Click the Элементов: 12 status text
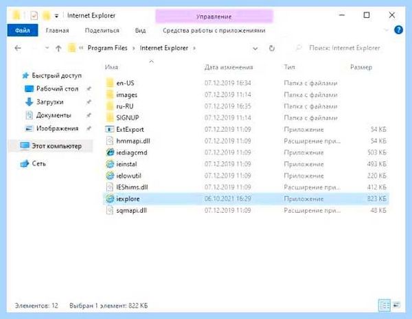 click(x=36, y=305)
